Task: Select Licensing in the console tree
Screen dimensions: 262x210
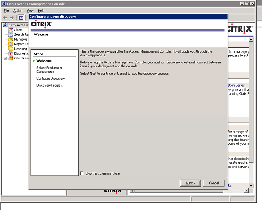Action: pyautogui.click(x=21, y=49)
